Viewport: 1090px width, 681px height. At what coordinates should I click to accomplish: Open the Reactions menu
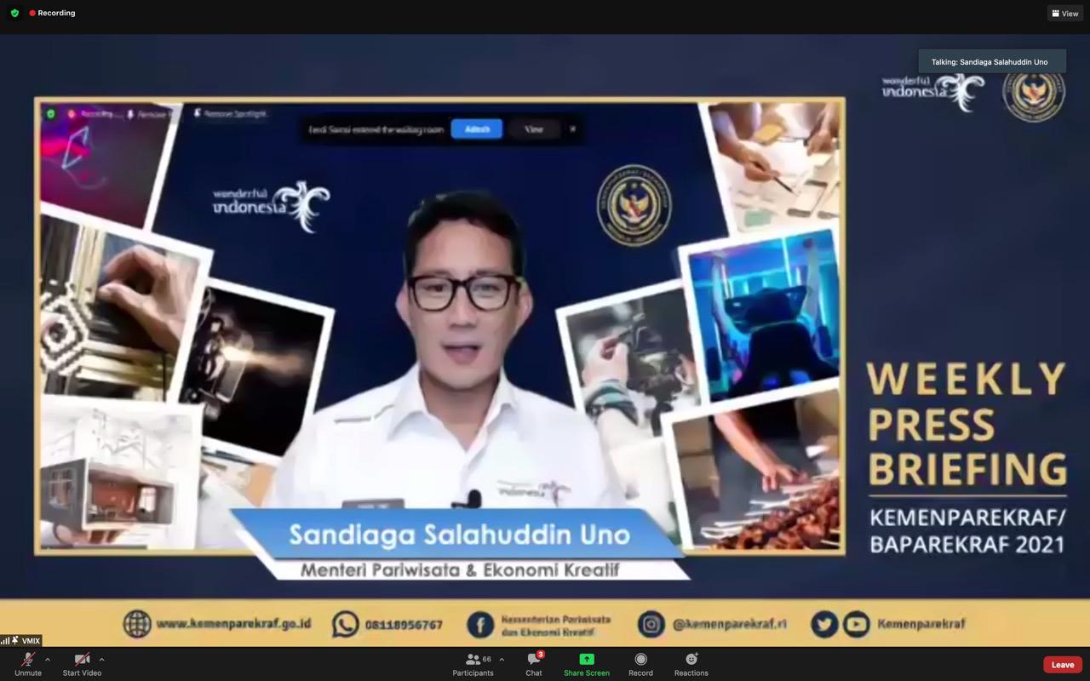(x=691, y=660)
